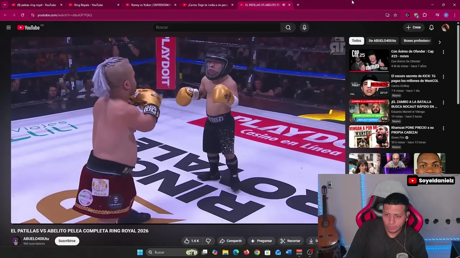Close the EL PATILLAS VS ABELITO tab
The height and width of the screenshot is (258, 460).
pyautogui.click(x=289, y=5)
